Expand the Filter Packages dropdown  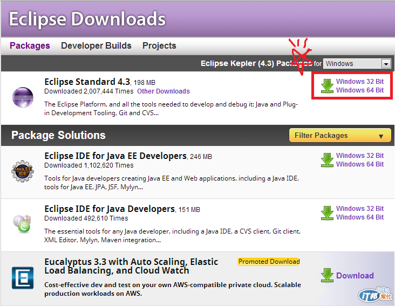tap(340, 135)
